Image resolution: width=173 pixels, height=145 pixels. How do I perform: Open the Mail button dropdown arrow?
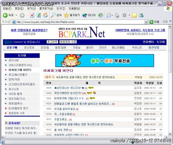tap(112, 15)
